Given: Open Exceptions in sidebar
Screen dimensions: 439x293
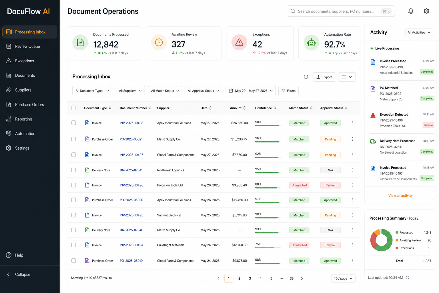Looking at the screenshot, I should click(30, 61).
